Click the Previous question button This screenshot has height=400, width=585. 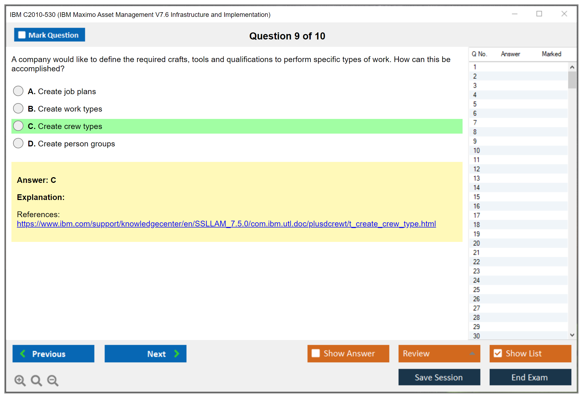pyautogui.click(x=53, y=353)
